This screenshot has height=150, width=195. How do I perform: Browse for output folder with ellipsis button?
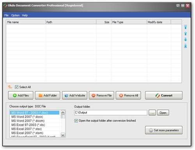point(152,112)
